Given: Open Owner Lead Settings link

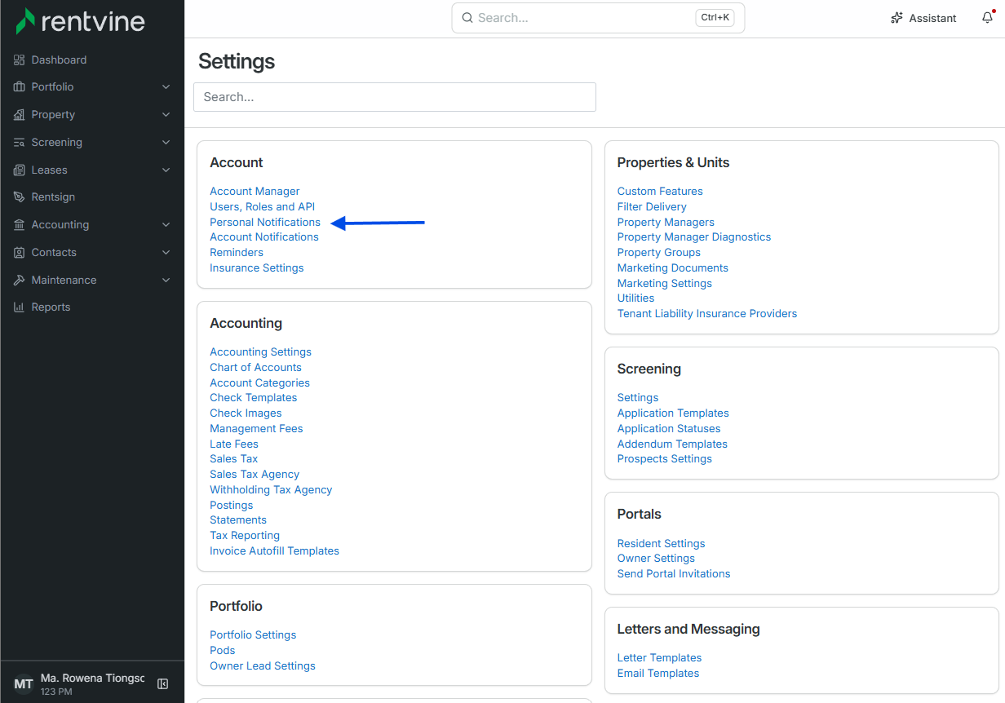Looking at the screenshot, I should [x=263, y=665].
